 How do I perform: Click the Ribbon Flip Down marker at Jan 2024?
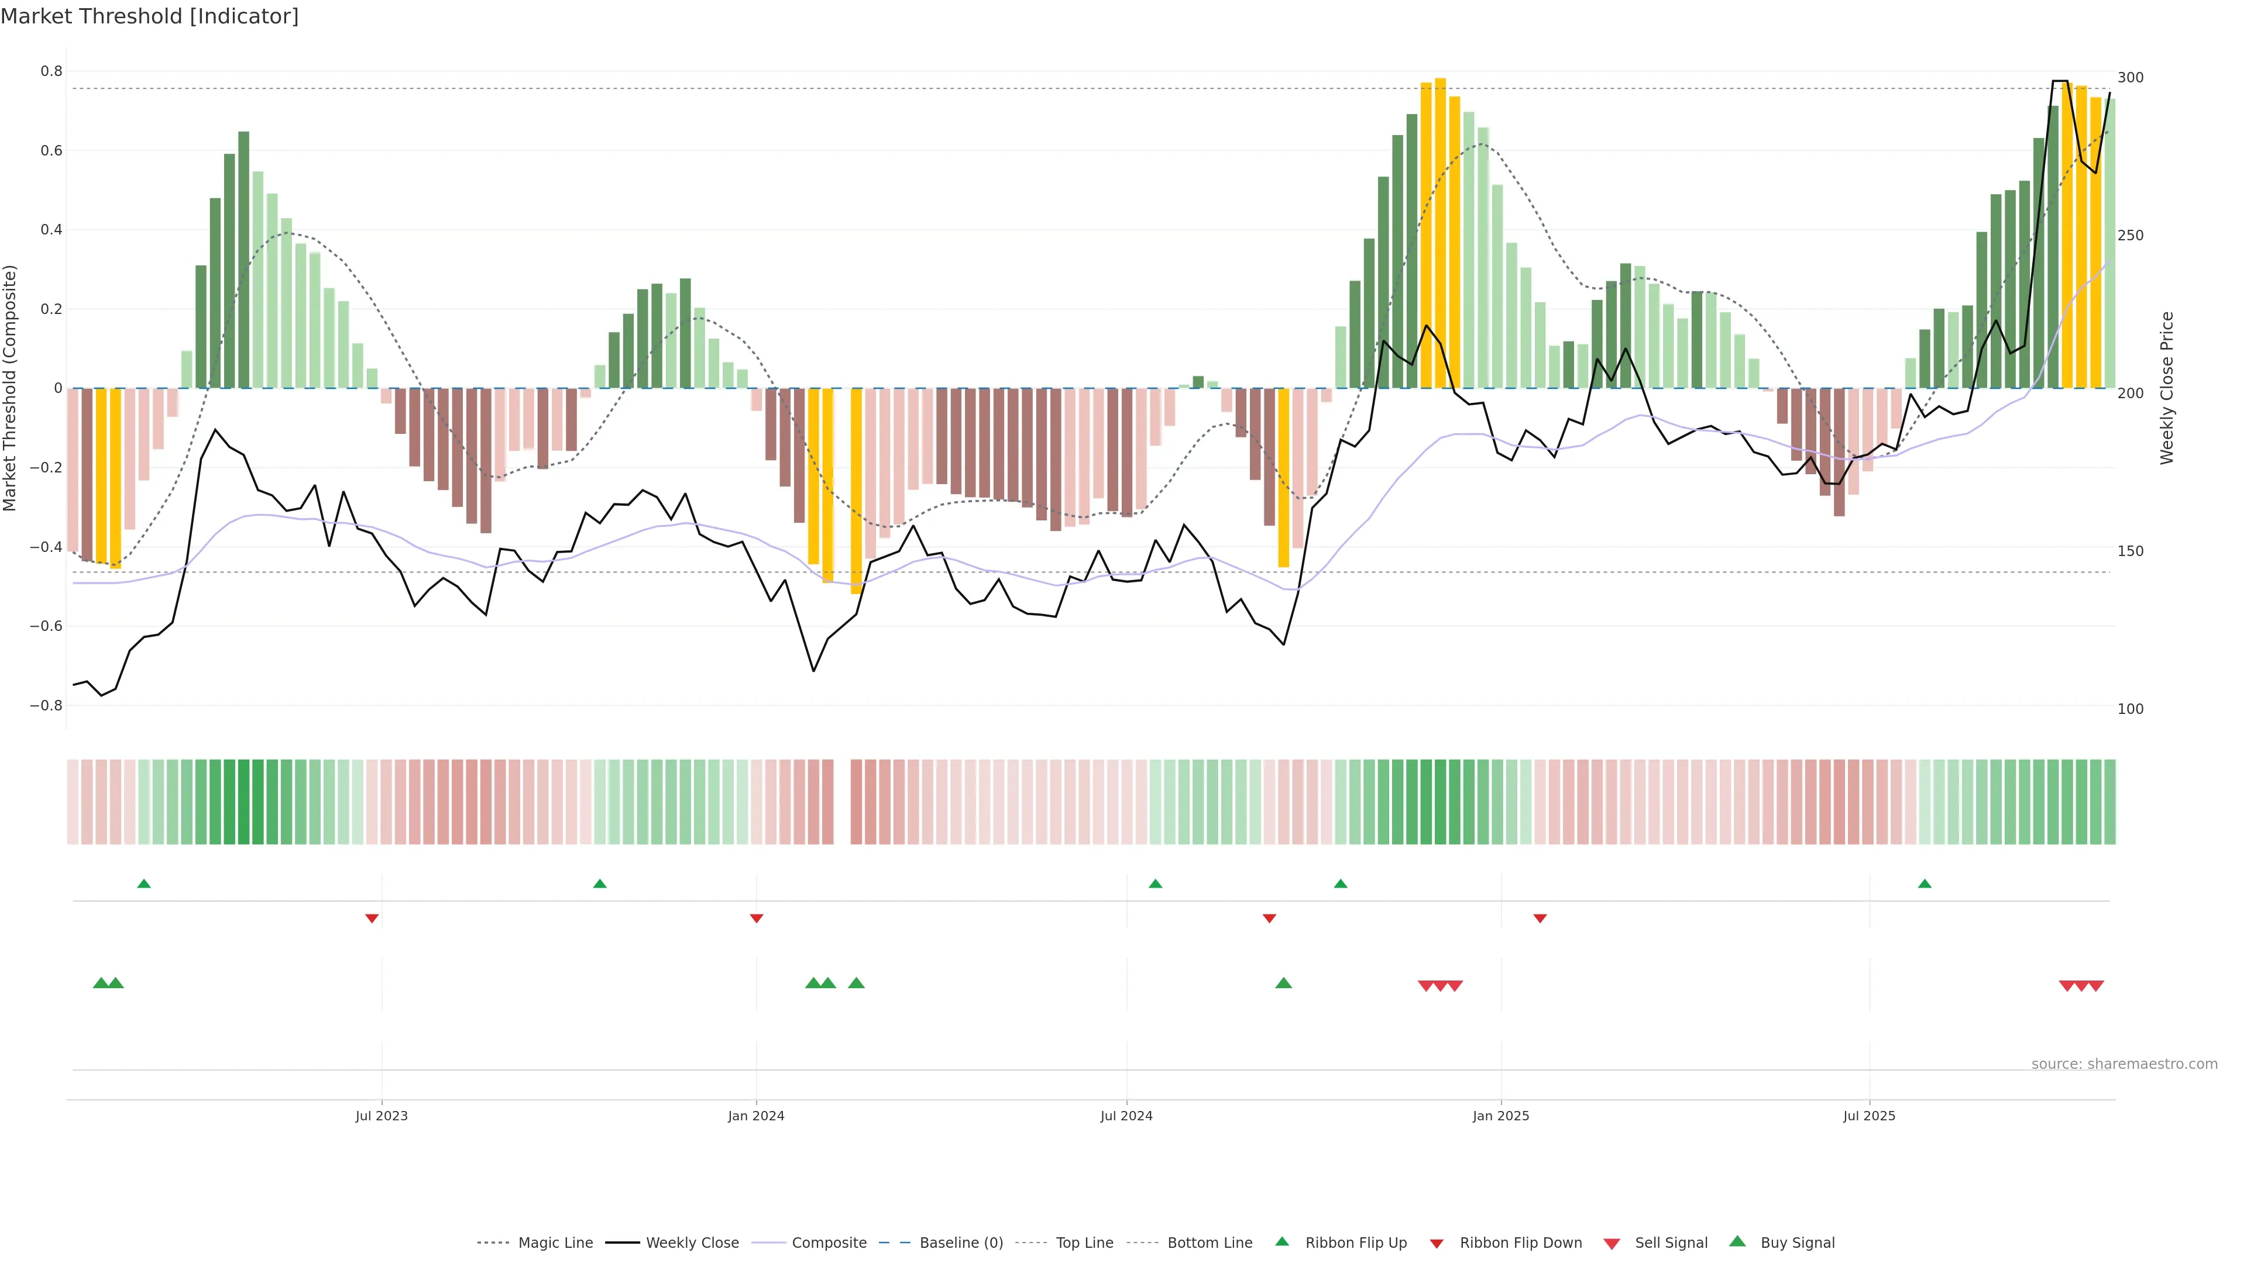coord(756,918)
